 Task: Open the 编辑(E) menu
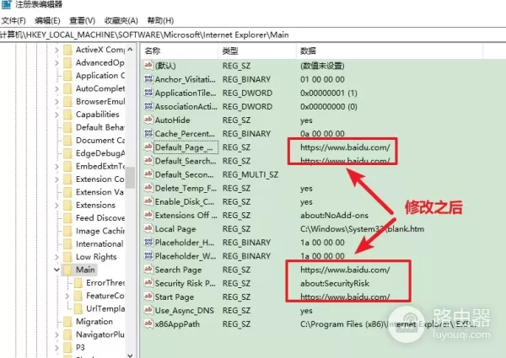(x=46, y=19)
